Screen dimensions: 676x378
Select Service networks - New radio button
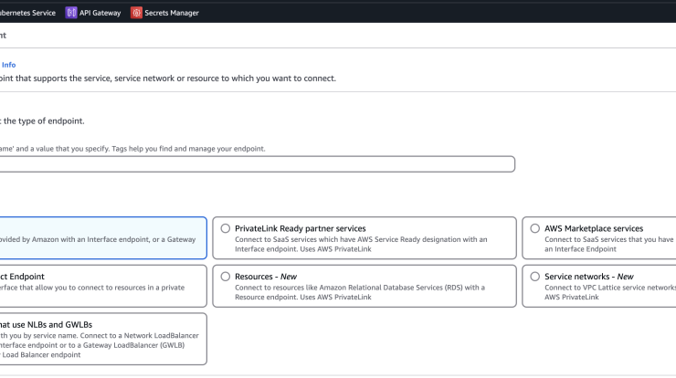(x=535, y=277)
